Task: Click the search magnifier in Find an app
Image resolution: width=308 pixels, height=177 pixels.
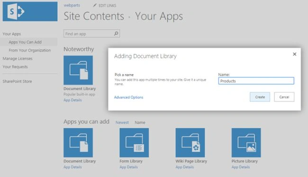Action: tap(116, 34)
